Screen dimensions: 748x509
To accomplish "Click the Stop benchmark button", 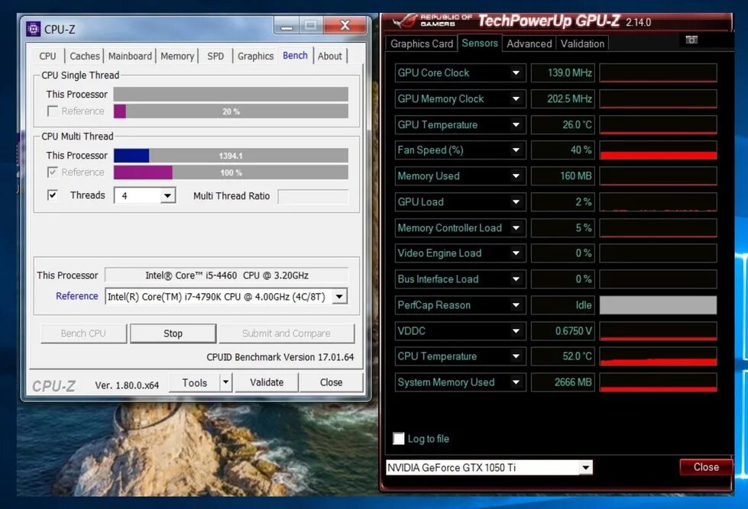I will pyautogui.click(x=173, y=333).
